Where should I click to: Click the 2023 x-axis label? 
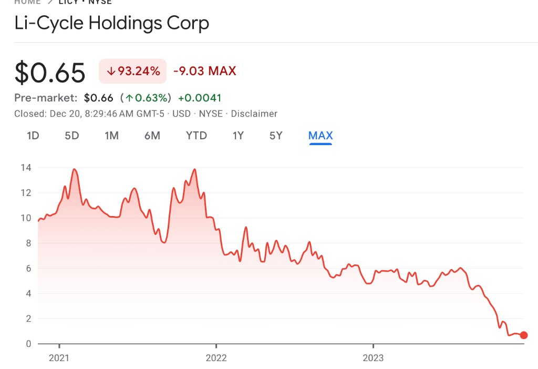click(x=373, y=358)
